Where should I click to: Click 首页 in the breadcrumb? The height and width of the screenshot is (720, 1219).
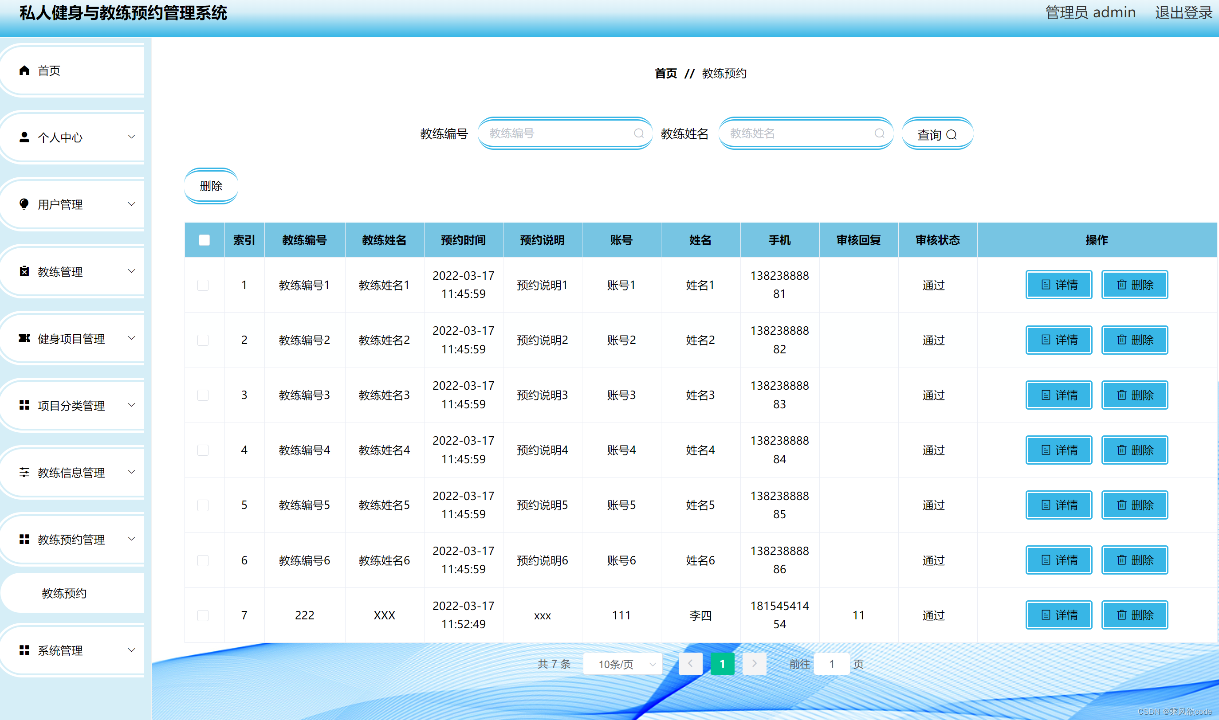click(x=665, y=73)
